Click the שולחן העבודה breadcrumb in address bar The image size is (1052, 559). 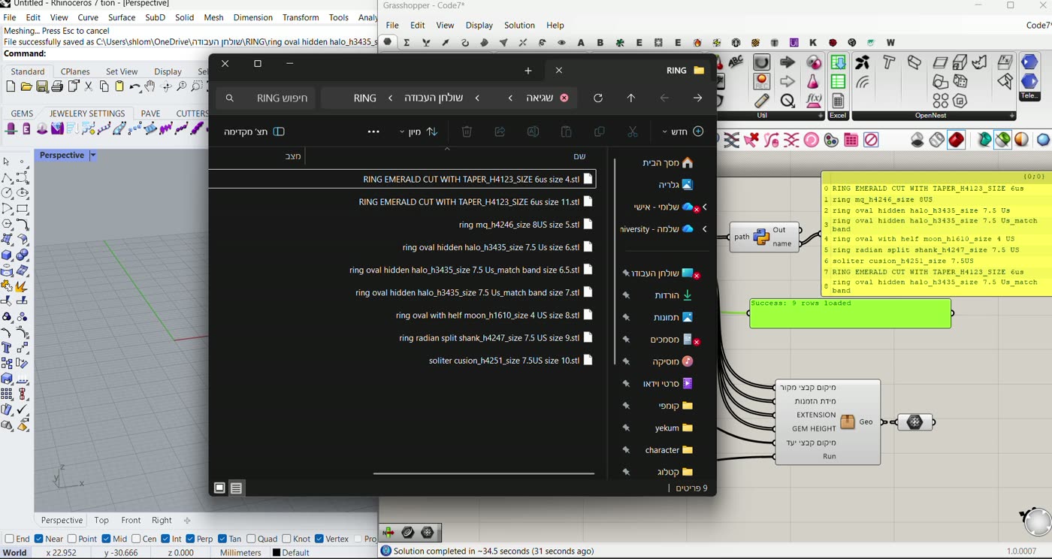point(434,98)
